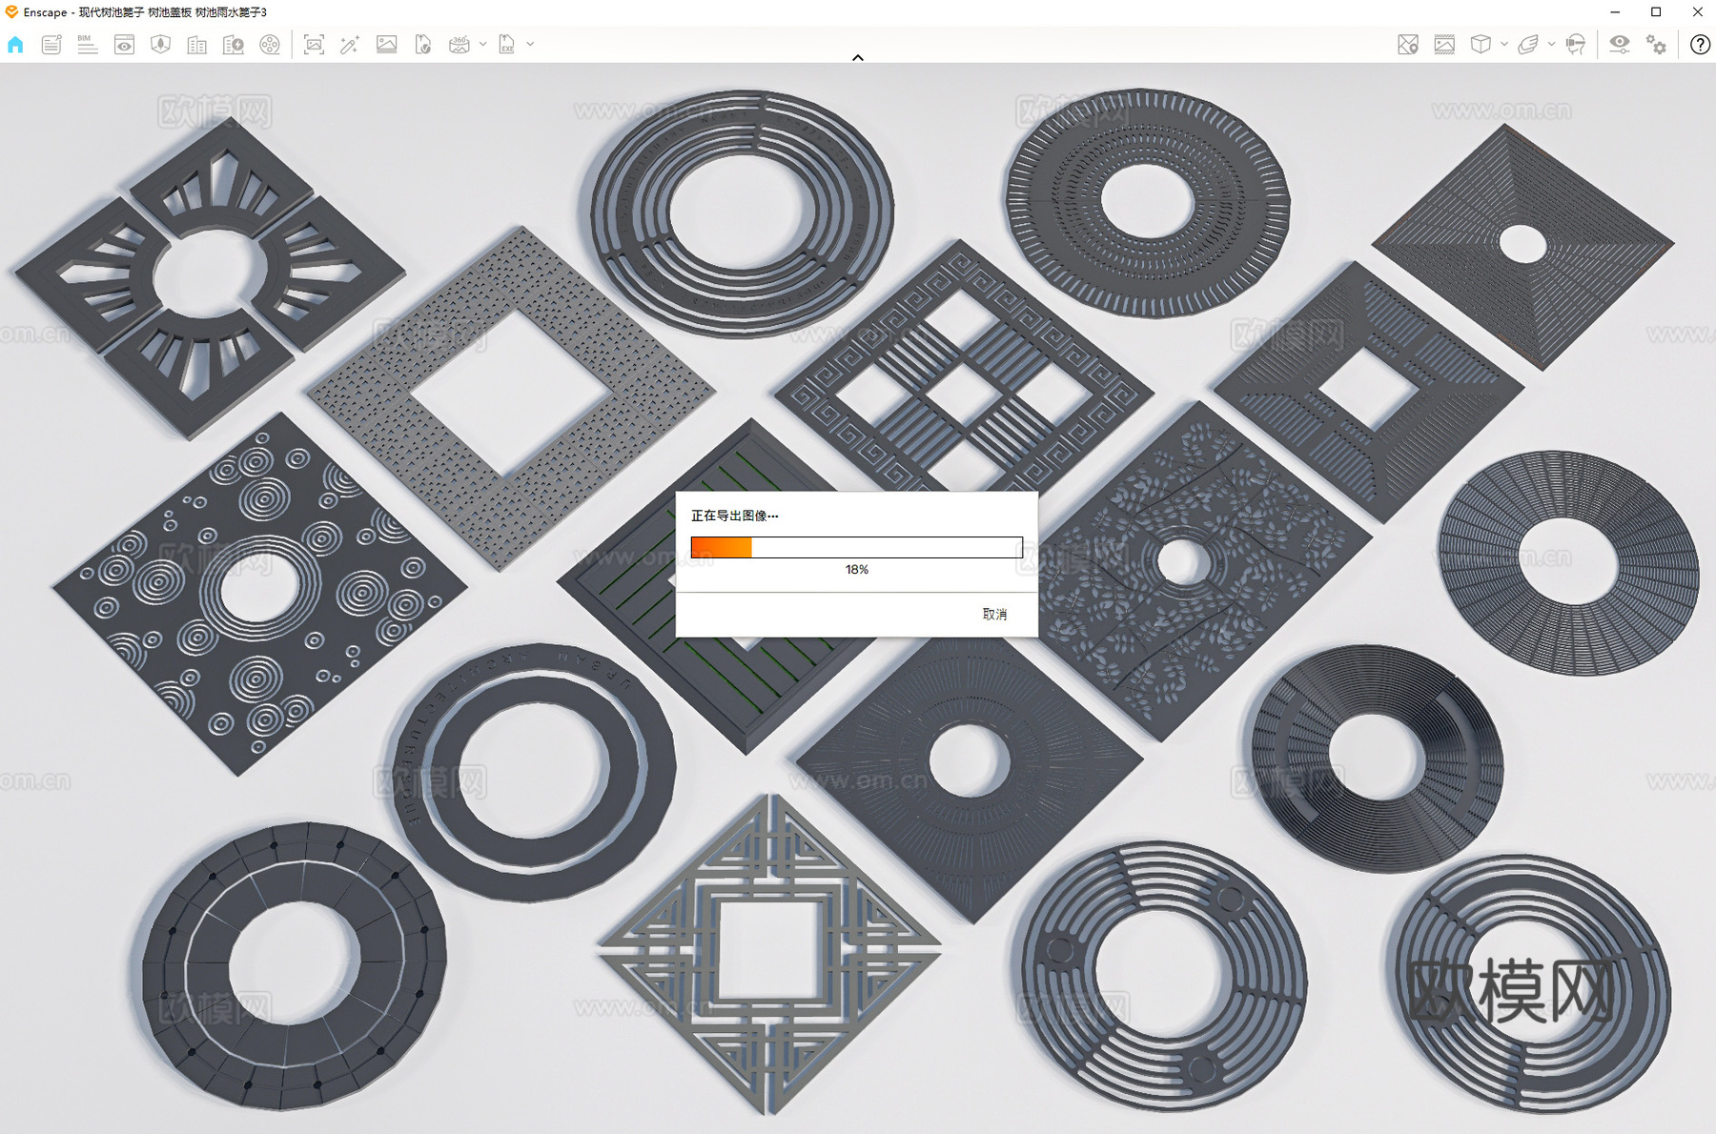Viewport: 1716px width, 1134px height.
Task: Enable the VR headset mode icon
Action: coord(1576,45)
